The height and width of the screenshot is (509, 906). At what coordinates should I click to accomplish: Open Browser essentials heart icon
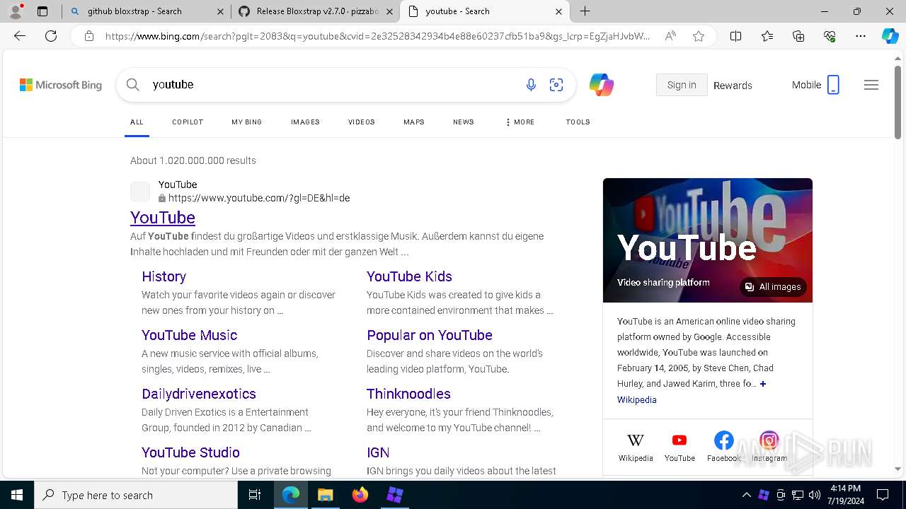tap(830, 36)
